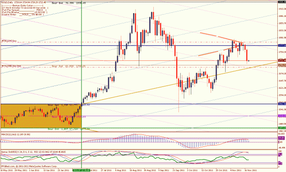
Task: Select the #78612842 buy order label
Action: tap(9, 41)
